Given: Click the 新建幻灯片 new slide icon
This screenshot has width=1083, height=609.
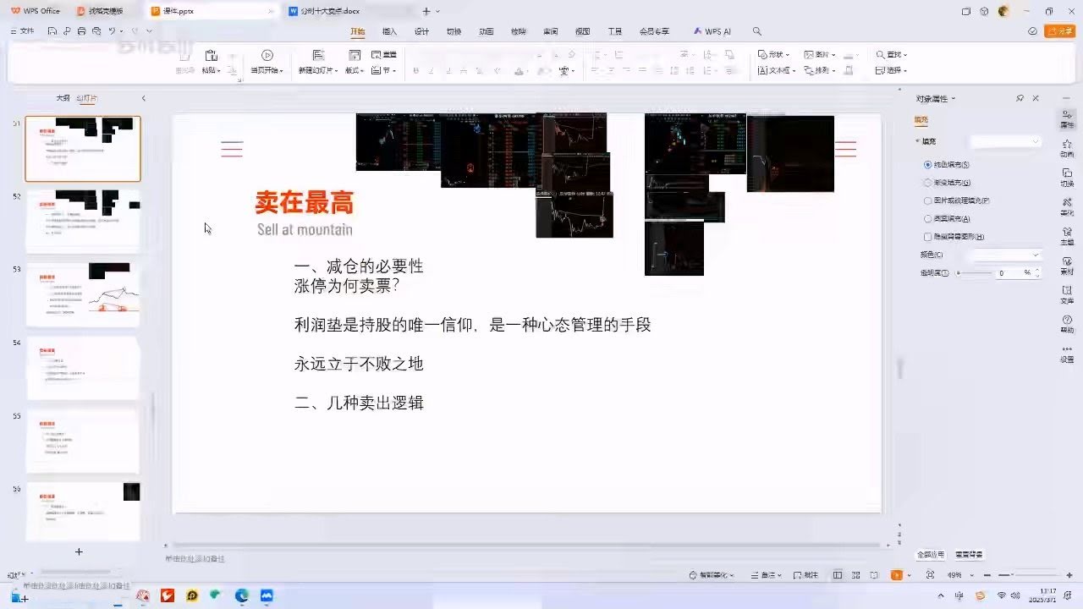Looking at the screenshot, I should click(318, 56).
